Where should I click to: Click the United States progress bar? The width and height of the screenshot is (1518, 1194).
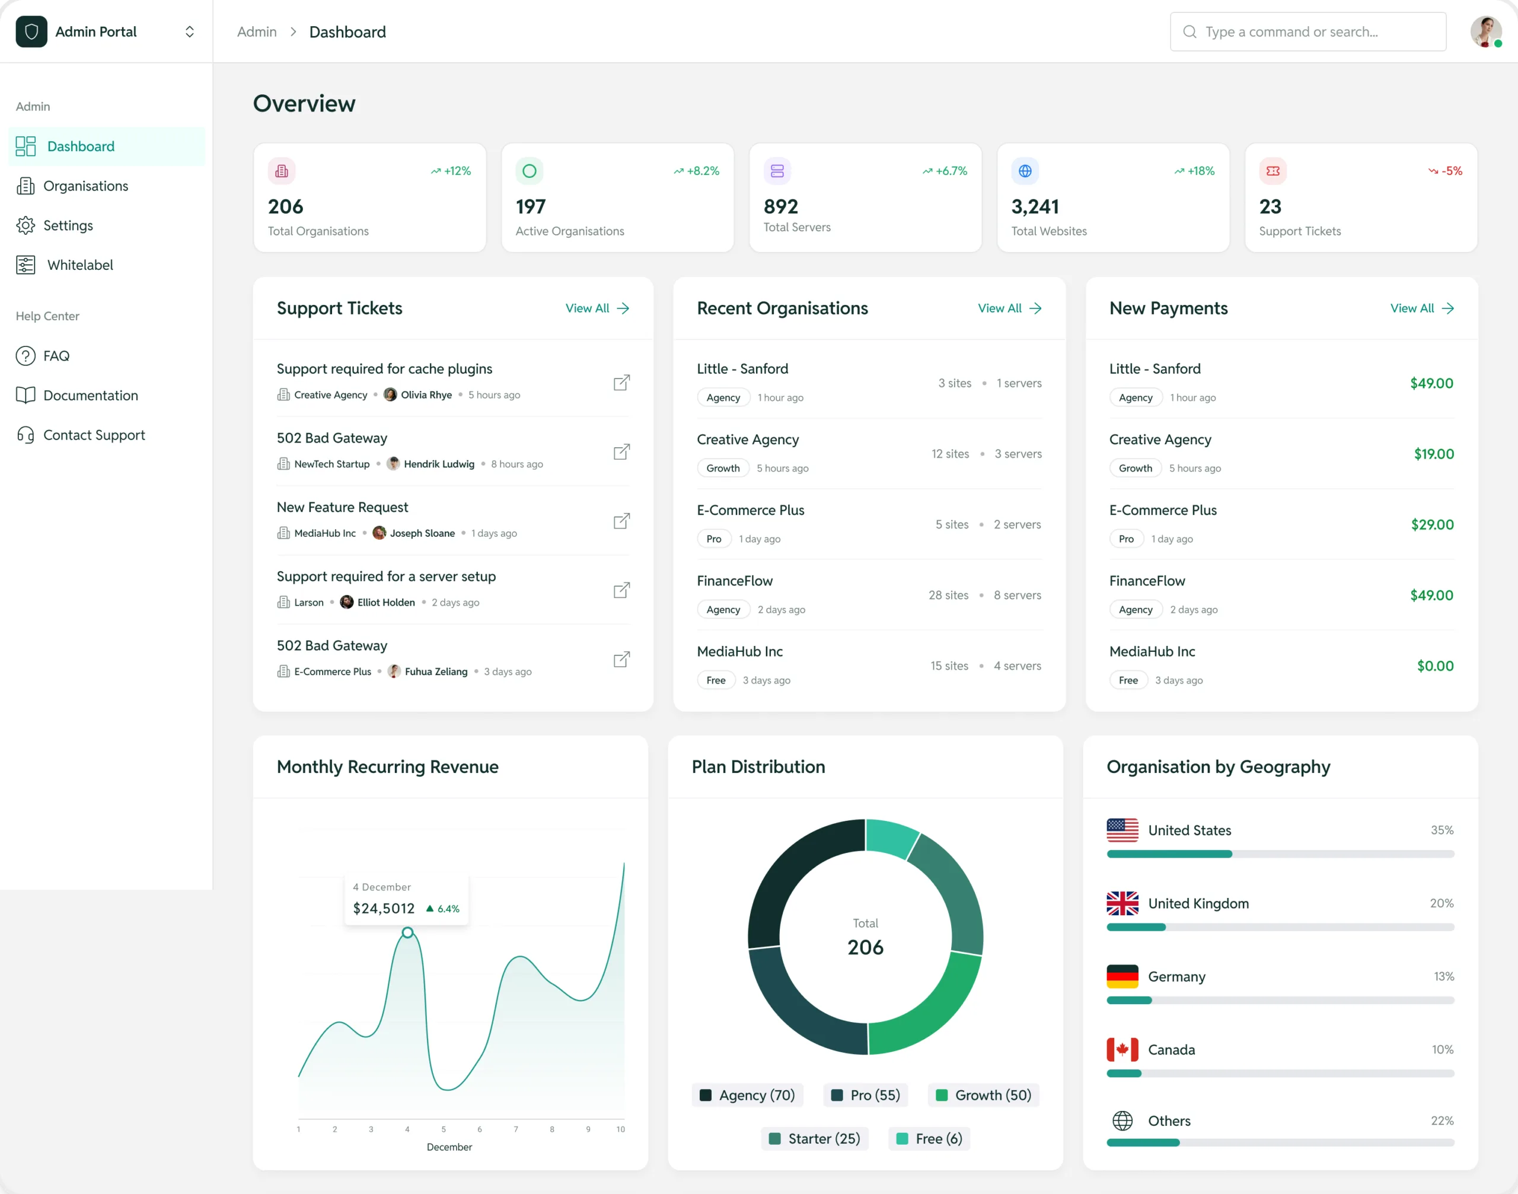click(x=1280, y=854)
